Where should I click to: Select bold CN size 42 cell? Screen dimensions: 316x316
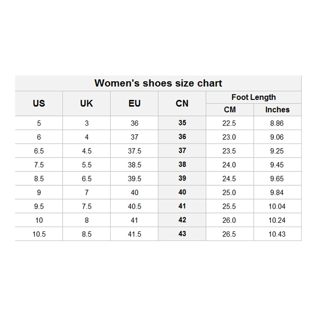pyautogui.click(x=182, y=220)
